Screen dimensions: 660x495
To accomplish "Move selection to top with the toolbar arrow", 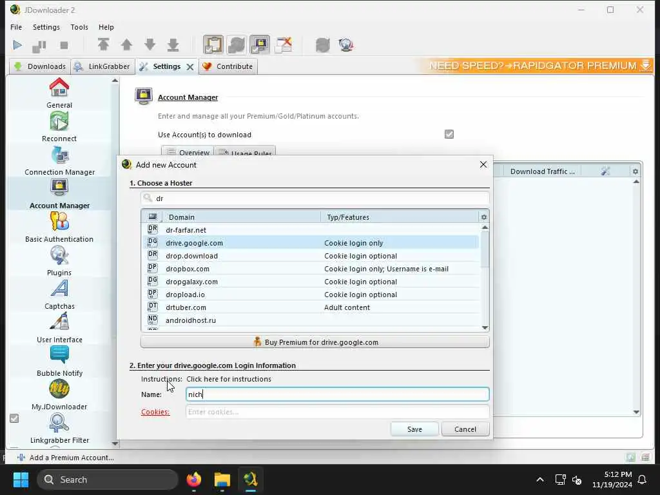I will point(104,44).
